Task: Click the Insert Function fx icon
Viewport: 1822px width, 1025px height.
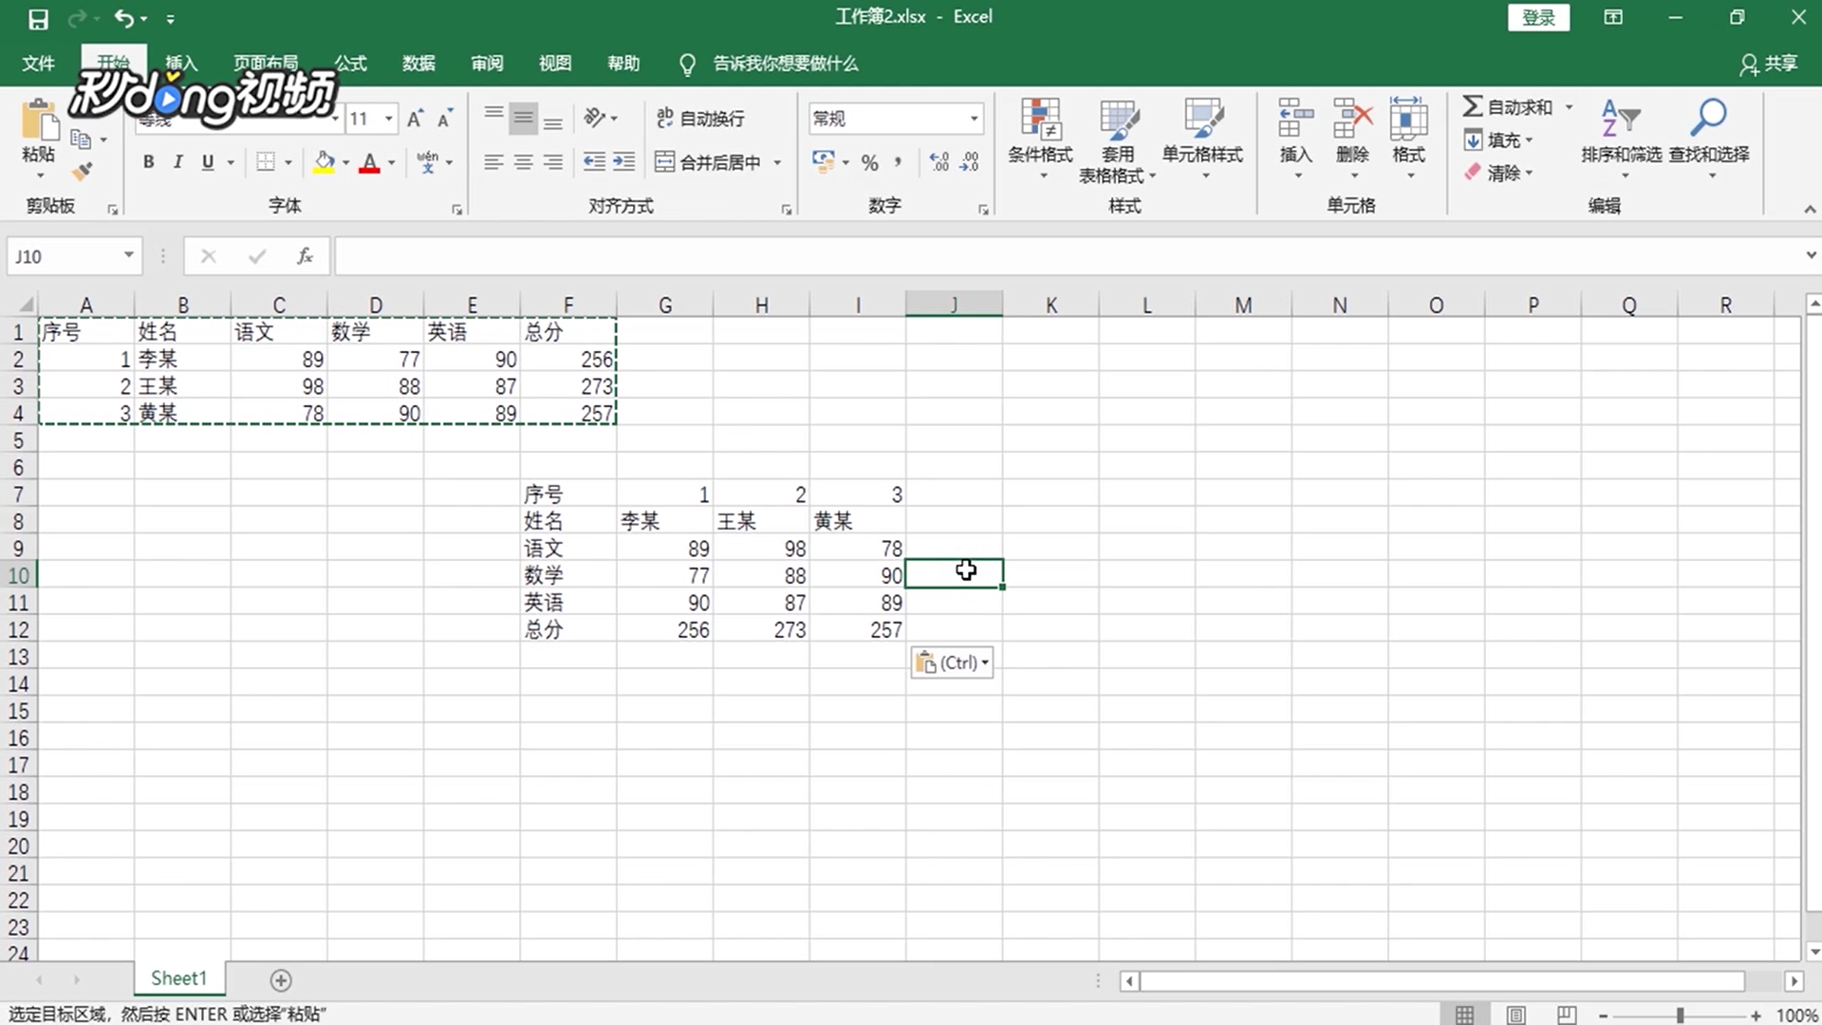Action: pos(305,256)
